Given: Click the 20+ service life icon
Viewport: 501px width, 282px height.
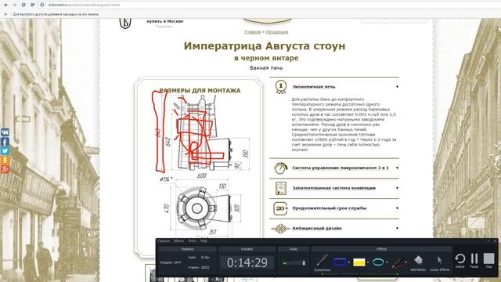Looking at the screenshot, I should [280, 208].
